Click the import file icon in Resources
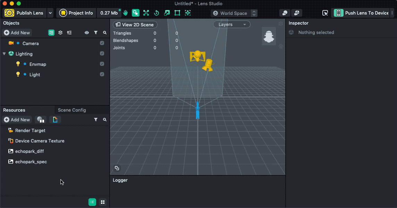The height and width of the screenshot is (208, 397). (55, 120)
